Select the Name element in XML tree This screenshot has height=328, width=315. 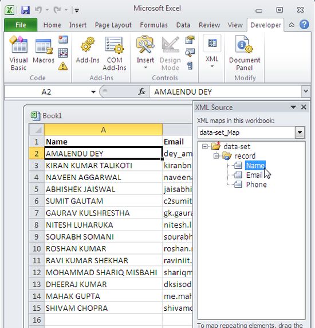click(x=255, y=165)
